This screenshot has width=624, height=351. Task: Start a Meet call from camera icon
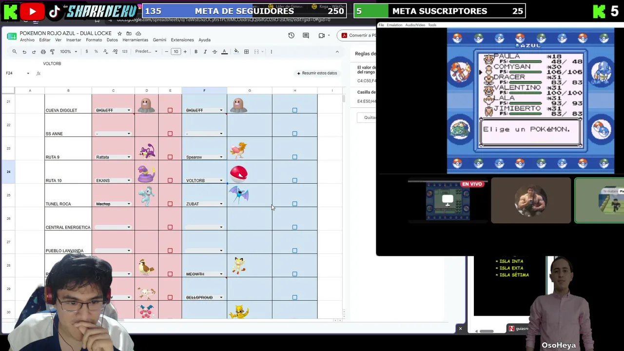tap(321, 35)
